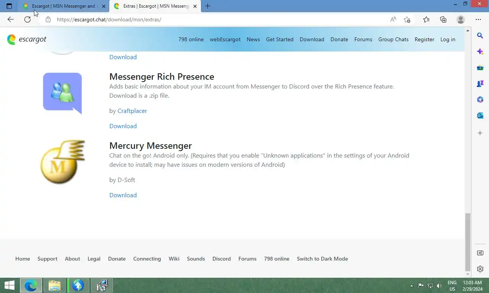Open Forums in header navigation

363,39
